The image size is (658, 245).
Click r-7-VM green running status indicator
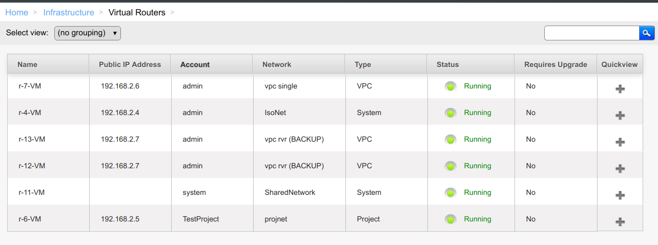[450, 86]
